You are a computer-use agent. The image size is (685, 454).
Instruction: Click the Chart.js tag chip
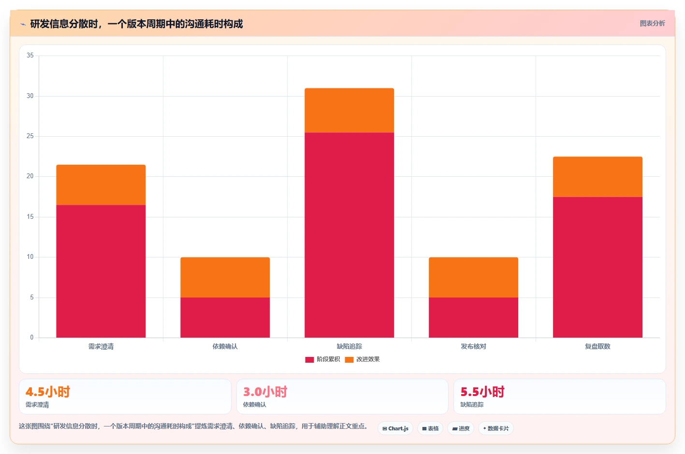click(x=395, y=428)
